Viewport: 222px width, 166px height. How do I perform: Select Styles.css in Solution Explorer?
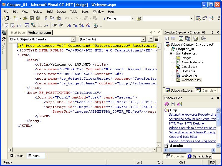(x=188, y=71)
